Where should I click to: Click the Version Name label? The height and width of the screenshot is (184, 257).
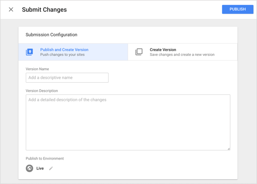37,69
